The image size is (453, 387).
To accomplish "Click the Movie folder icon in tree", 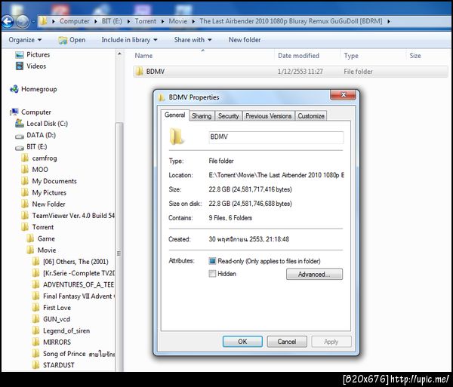I will (30, 250).
